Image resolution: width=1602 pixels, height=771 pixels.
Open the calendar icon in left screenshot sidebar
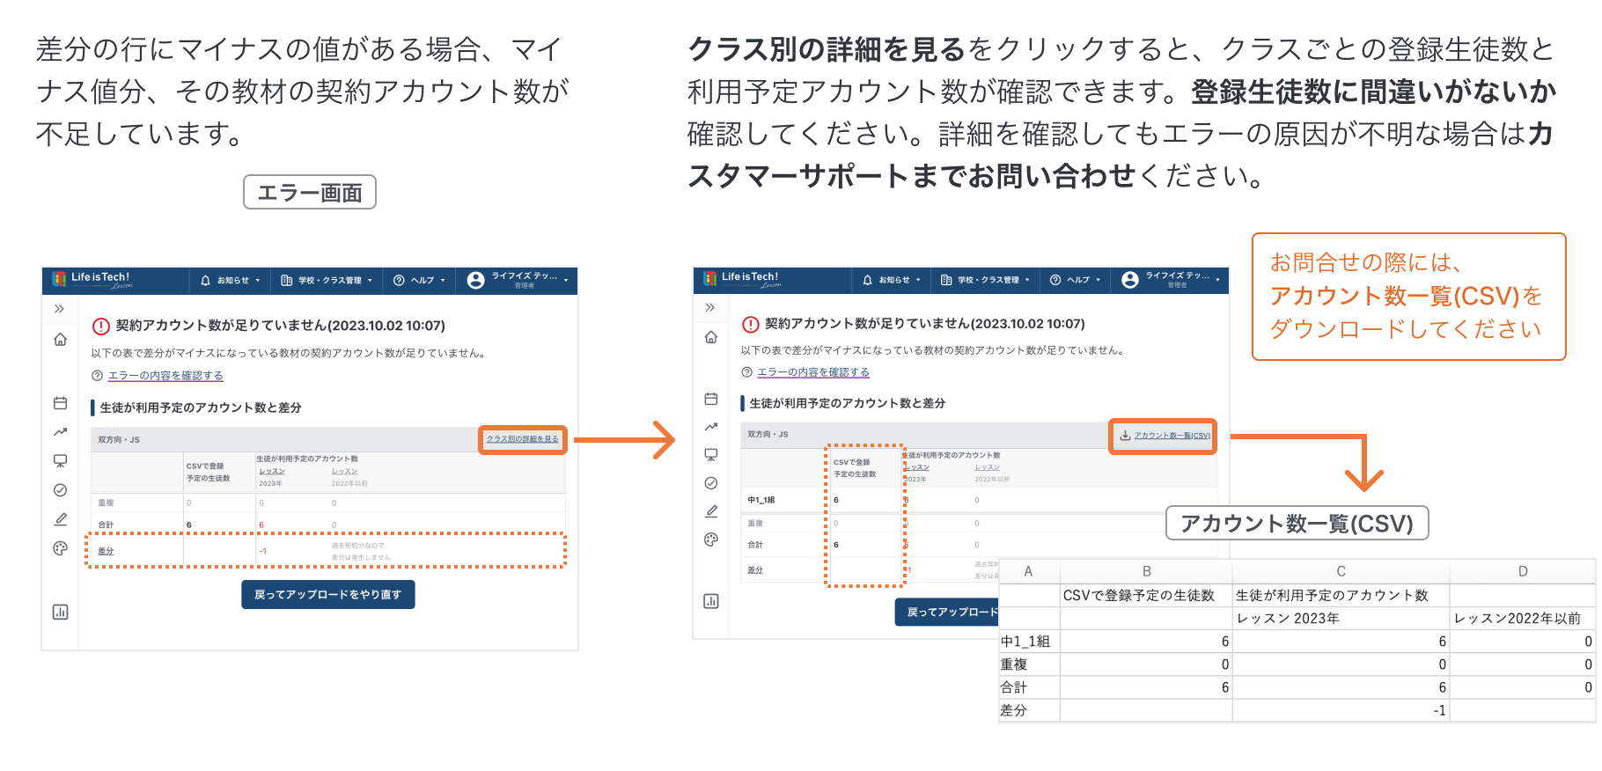60,403
